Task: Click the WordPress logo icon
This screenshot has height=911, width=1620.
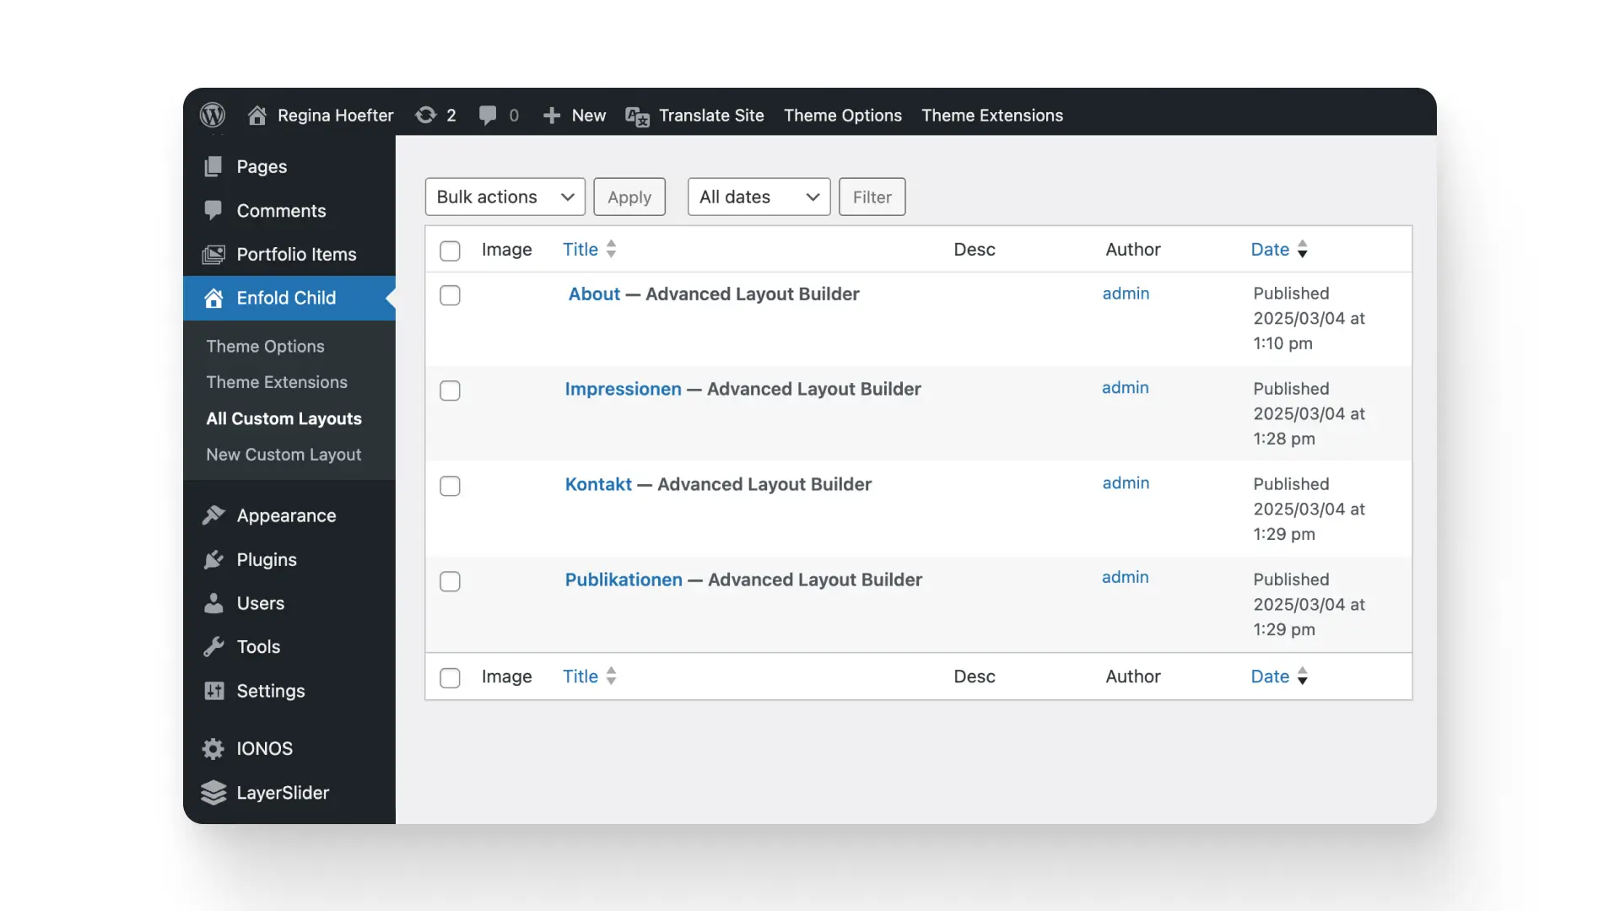Action: coord(213,115)
